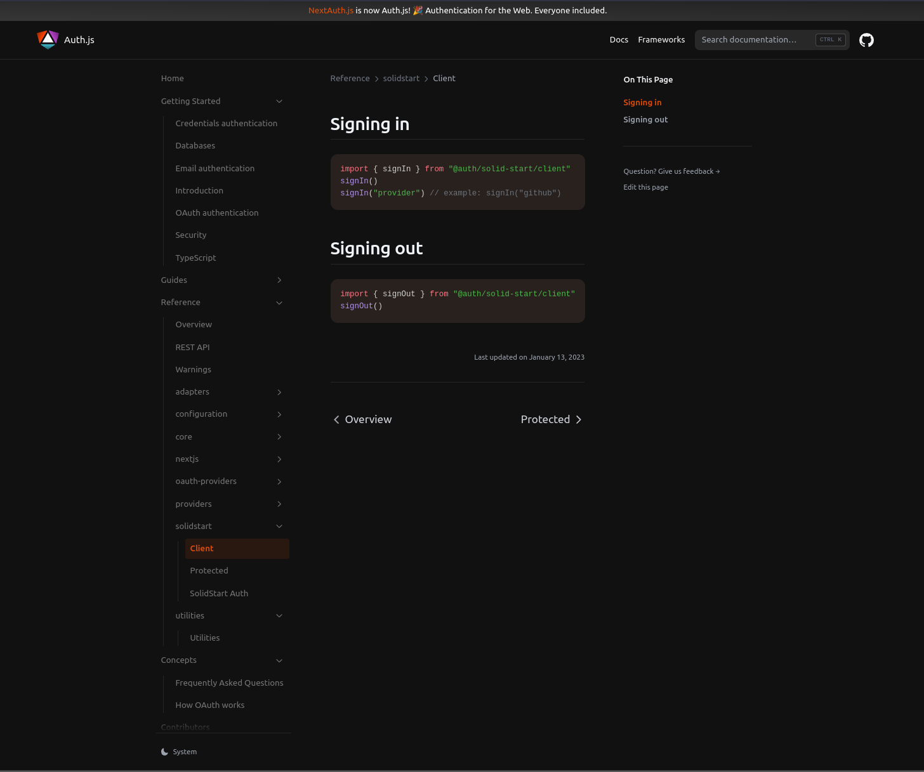
Task: Open the Frameworks menu item
Action: [x=661, y=39]
